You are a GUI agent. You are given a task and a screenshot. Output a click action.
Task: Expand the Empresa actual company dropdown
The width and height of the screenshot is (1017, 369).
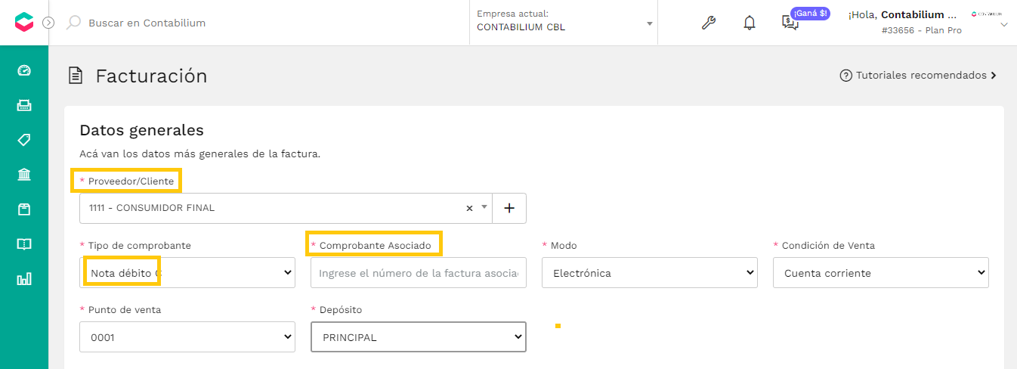click(x=563, y=23)
